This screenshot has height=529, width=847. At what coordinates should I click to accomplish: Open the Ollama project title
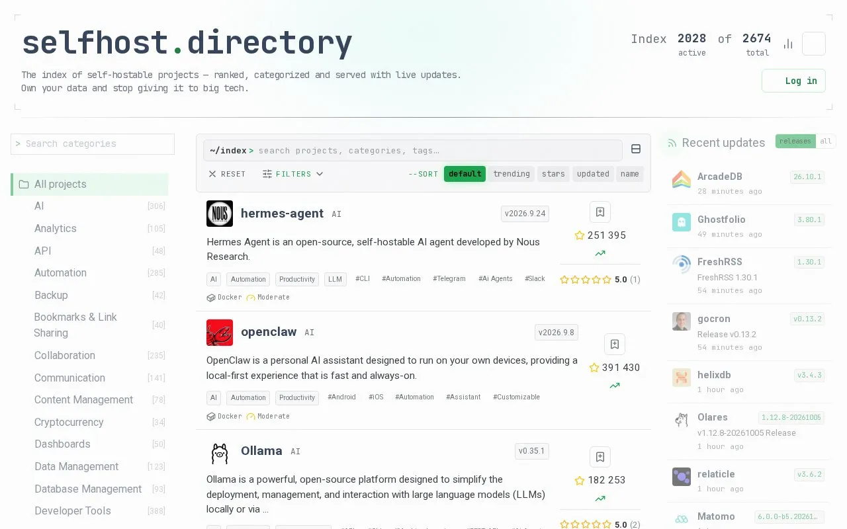click(261, 451)
